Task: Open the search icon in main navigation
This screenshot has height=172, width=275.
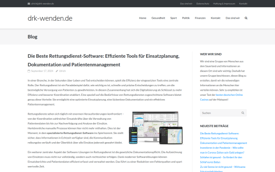Action: click(x=246, y=18)
